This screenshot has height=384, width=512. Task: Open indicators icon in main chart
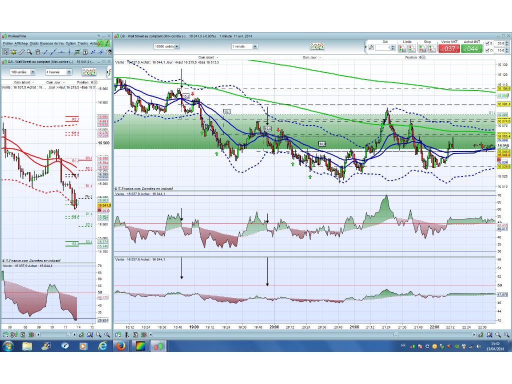[x=317, y=46]
